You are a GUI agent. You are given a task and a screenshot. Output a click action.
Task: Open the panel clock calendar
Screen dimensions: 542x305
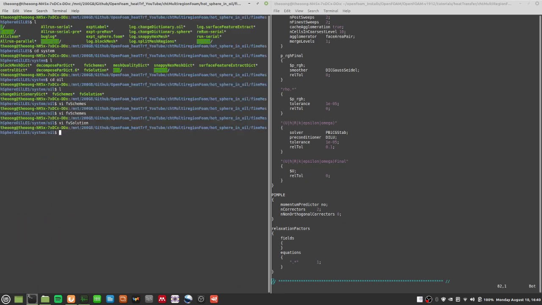tap(518, 299)
